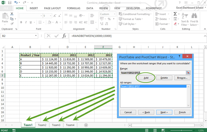Click the Percent Style icon
Screen dimensions: 207x132
[109, 19]
